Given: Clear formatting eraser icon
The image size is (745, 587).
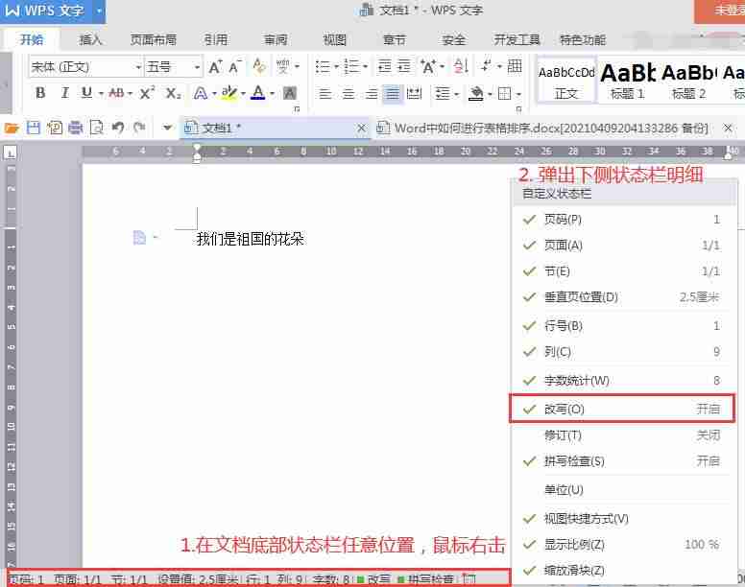Looking at the screenshot, I should click(x=259, y=66).
